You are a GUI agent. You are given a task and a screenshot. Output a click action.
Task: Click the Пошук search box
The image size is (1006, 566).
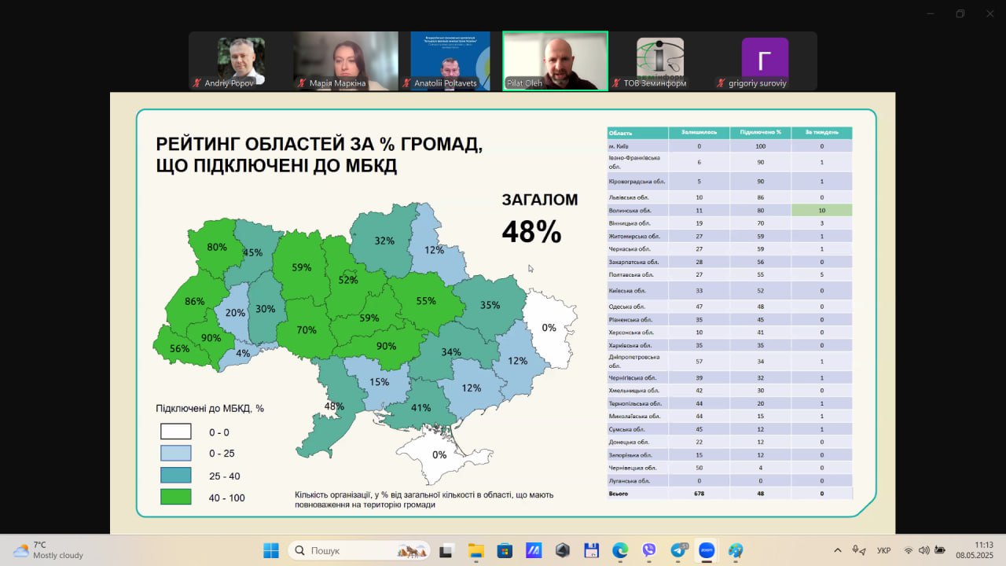359,550
